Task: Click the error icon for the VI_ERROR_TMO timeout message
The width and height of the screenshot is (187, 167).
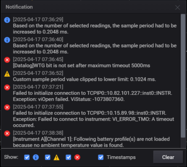Action: coord(7,107)
